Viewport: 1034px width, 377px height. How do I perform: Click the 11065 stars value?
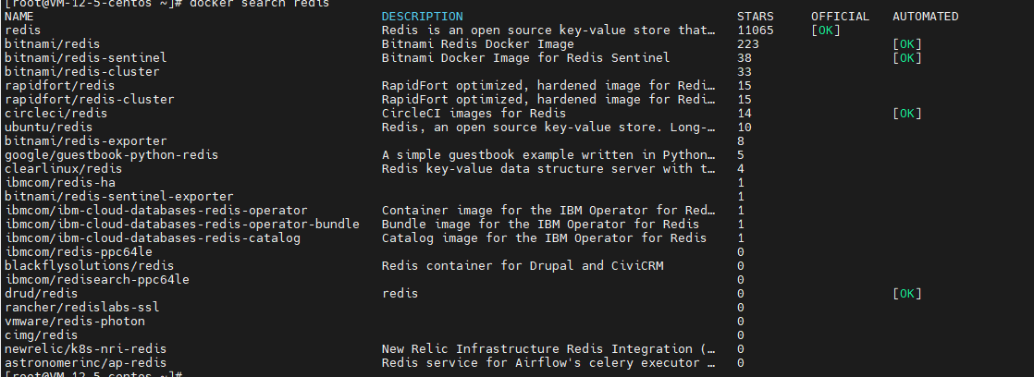click(x=756, y=30)
